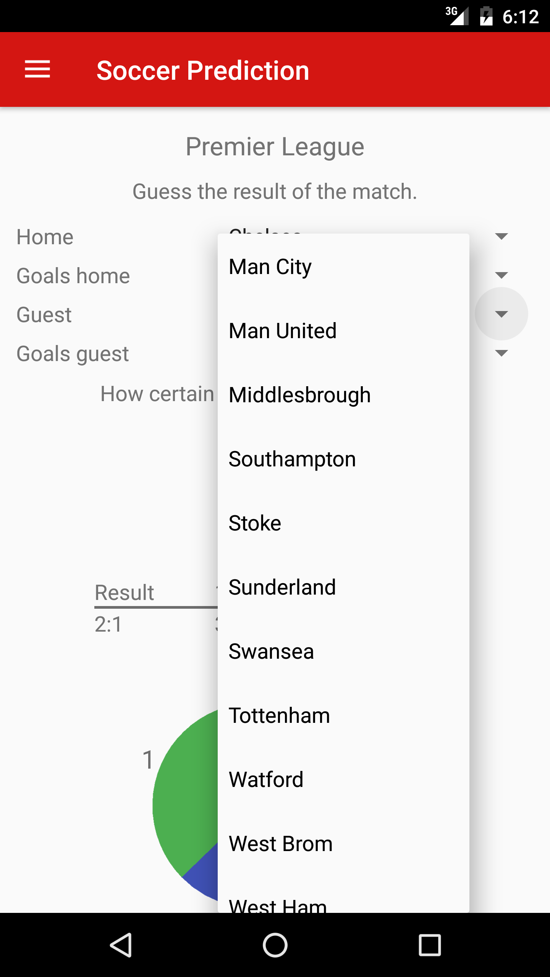Viewport: 550px width, 977px height.
Task: Tap the Android back button
Action: [x=121, y=945]
